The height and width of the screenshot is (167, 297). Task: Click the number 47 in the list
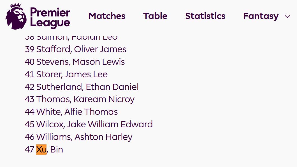click(29, 149)
